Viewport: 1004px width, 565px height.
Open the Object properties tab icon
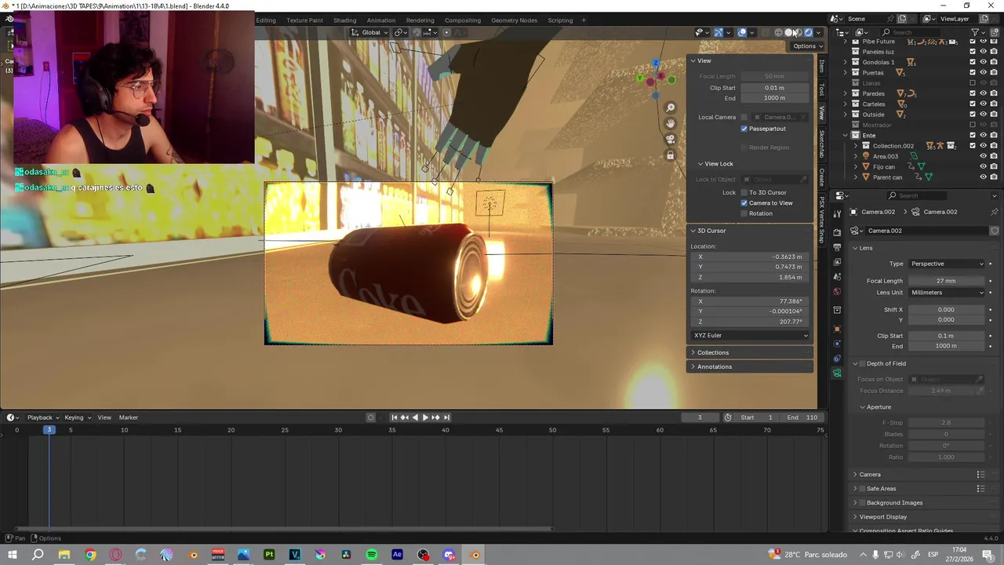(x=837, y=329)
